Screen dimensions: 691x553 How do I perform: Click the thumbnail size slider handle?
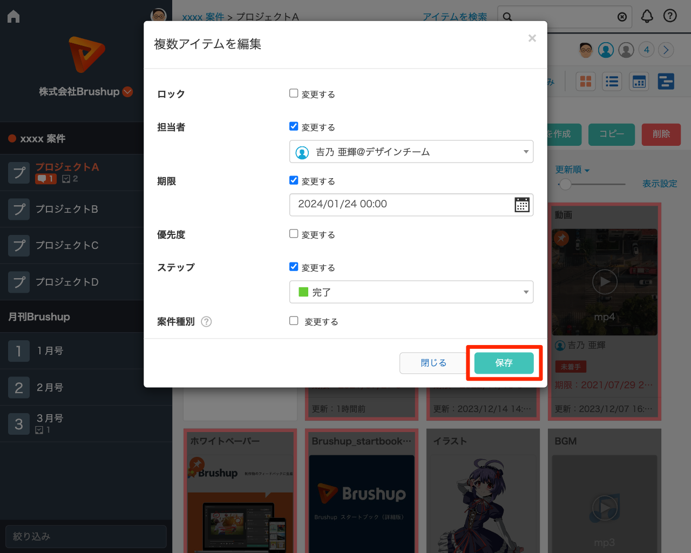565,184
